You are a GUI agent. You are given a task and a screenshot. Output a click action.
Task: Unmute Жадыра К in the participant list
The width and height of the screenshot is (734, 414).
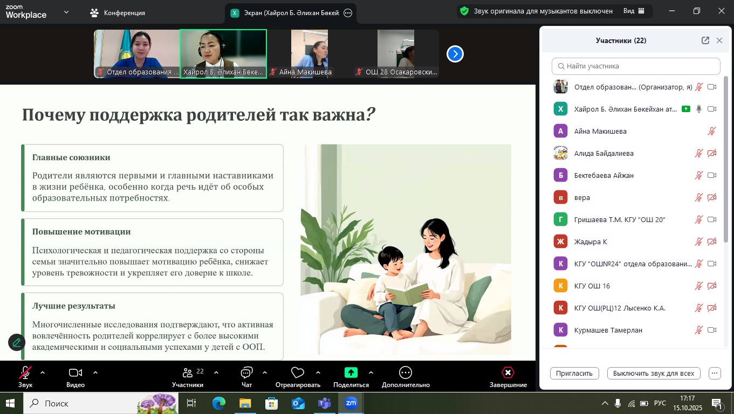click(698, 241)
